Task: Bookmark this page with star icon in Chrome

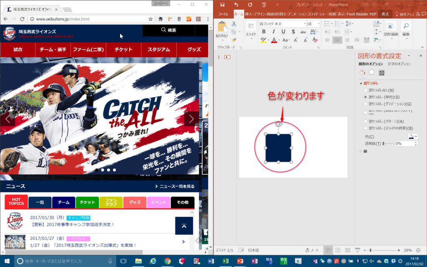Action: click(x=150, y=19)
